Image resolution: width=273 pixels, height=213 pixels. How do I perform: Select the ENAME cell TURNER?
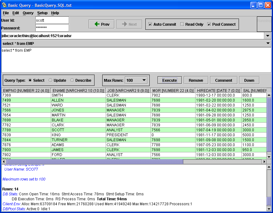(x=78, y=140)
